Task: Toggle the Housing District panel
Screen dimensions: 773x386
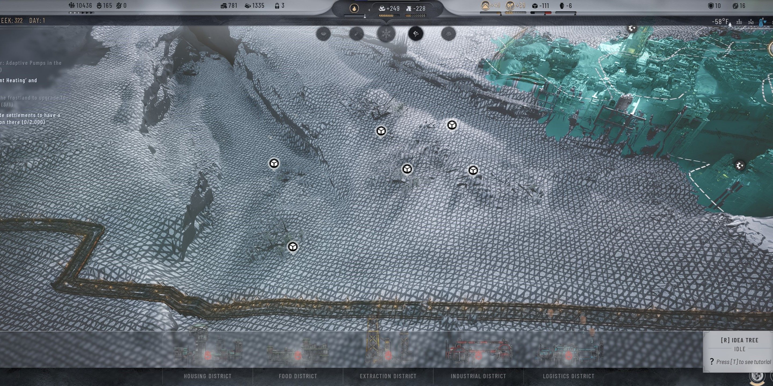Action: 207,375
